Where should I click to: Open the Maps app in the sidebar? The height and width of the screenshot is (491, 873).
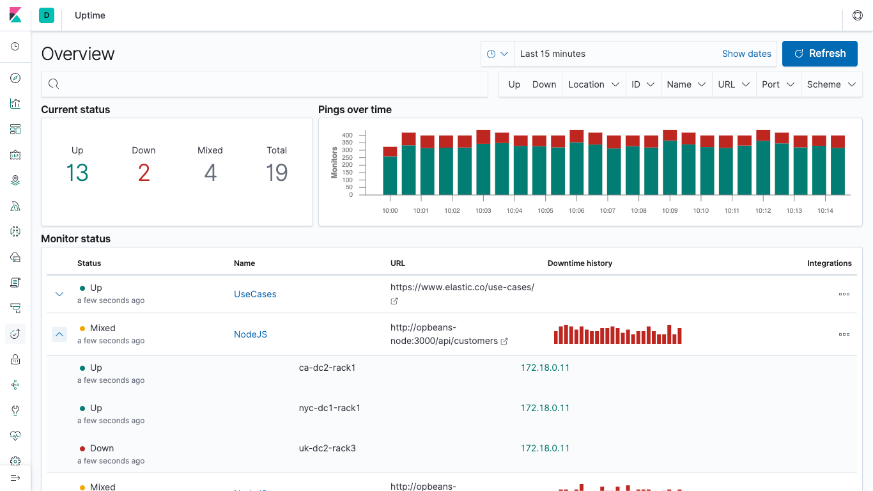pos(15,180)
